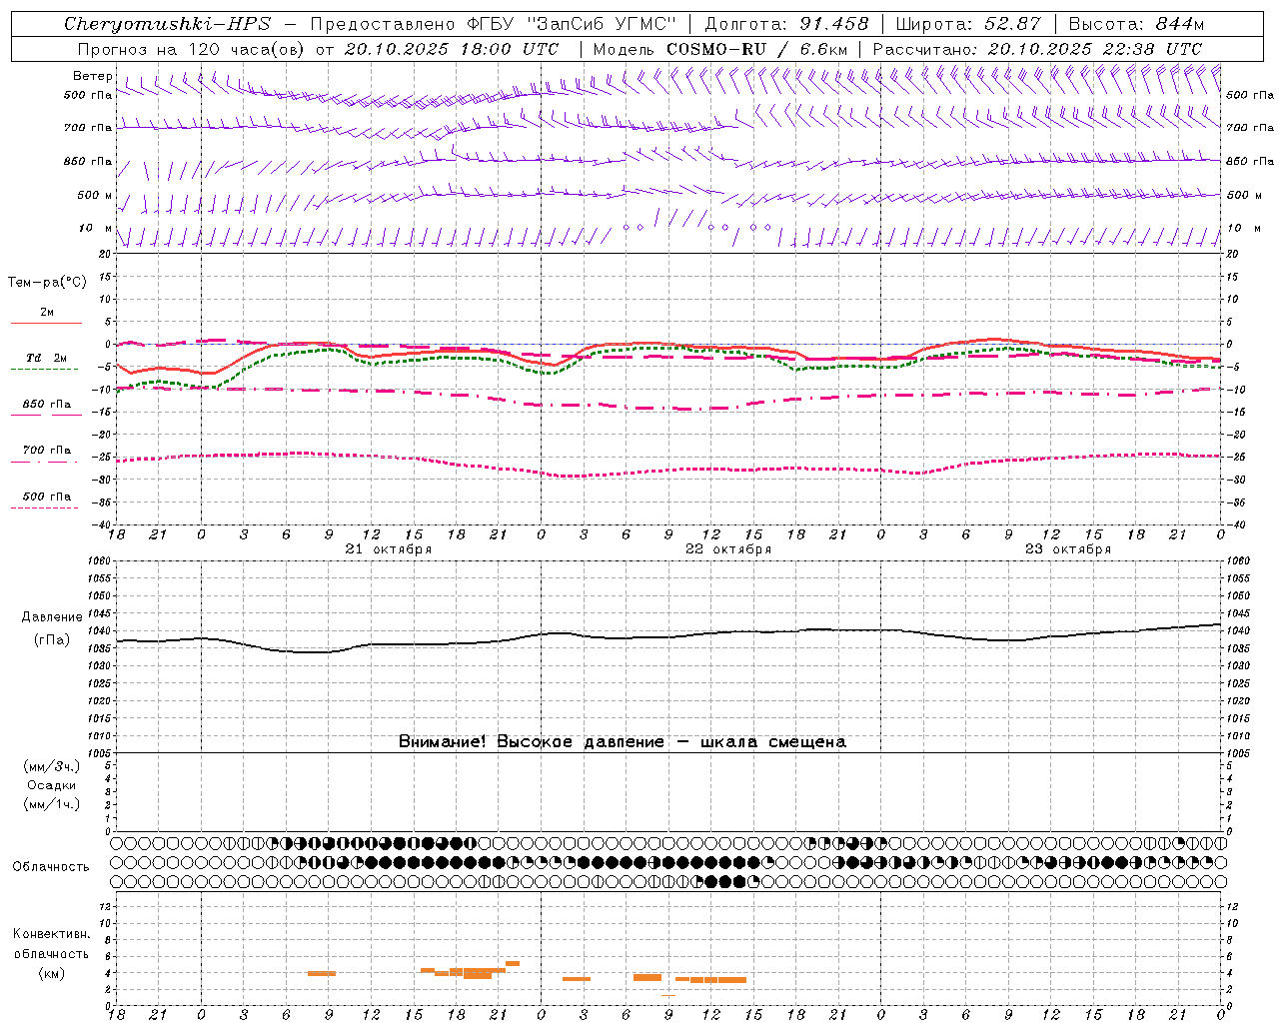Click the 23 октября date label
Screen dimensions: 1279x1023
point(1068,549)
